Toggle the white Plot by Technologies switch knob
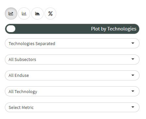The image size is (146, 119). tap(11, 29)
